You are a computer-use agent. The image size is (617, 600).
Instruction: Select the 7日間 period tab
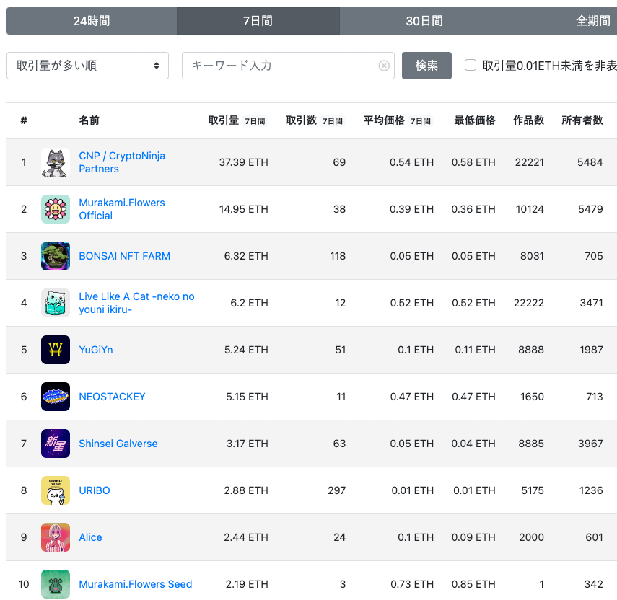[x=258, y=21]
